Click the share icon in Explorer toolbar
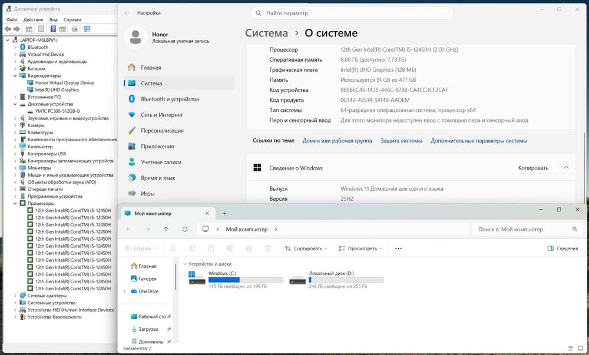 pos(249,248)
